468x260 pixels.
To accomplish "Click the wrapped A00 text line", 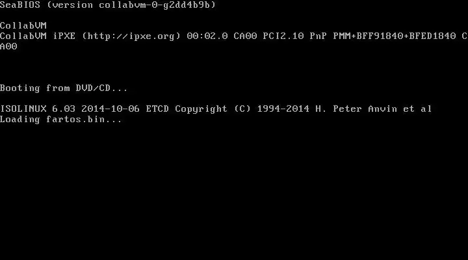I will point(8,47).
